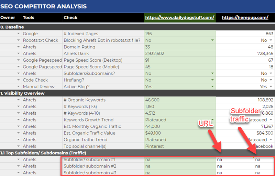Open the dailydogstuff.com link in header
Image resolution: width=275 pixels, height=176 pixels.
180,17
